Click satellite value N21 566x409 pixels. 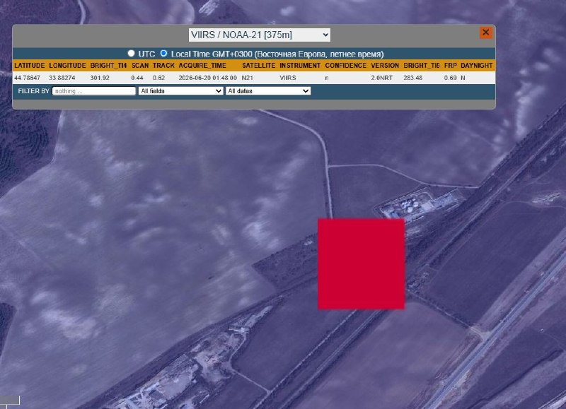(x=247, y=78)
